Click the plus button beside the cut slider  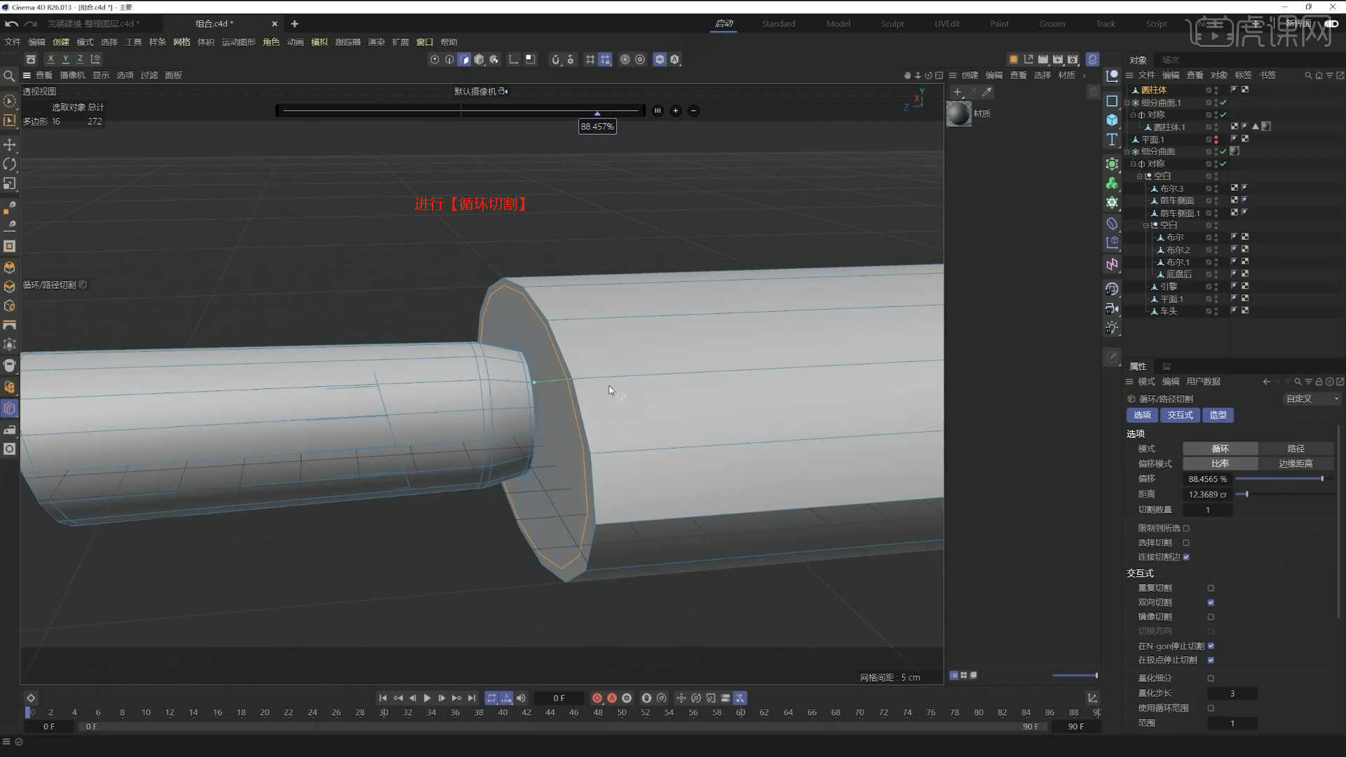(x=676, y=111)
